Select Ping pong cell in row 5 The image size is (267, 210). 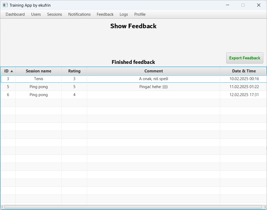[38, 87]
